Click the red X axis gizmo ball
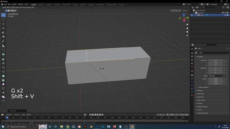 [x=184, y=20]
